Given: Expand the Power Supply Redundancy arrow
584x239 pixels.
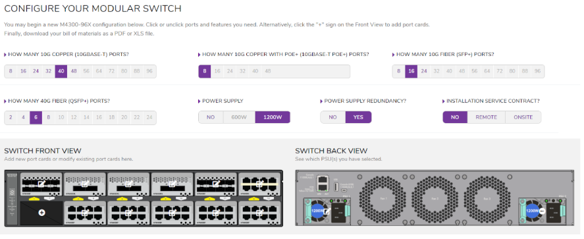Looking at the screenshot, I should [x=322, y=101].
